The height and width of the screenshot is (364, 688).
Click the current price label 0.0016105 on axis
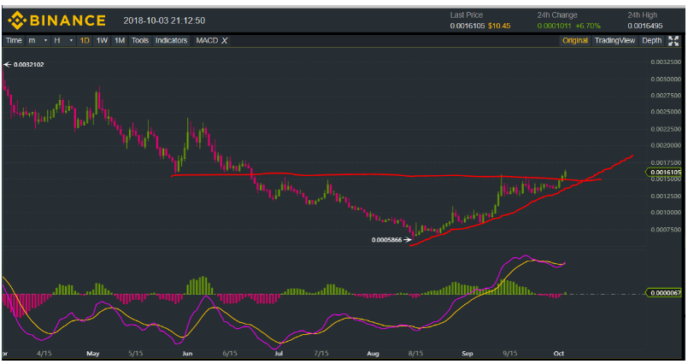tap(666, 172)
